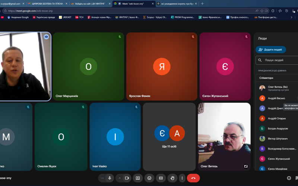This screenshot has width=298, height=186.
Task: Open the Платформа диста... bookmark
Action: (266, 17)
